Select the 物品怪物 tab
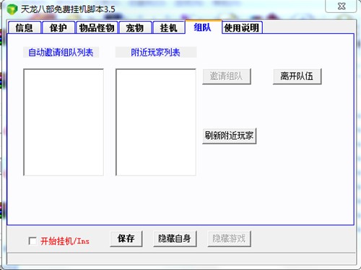 [97, 27]
